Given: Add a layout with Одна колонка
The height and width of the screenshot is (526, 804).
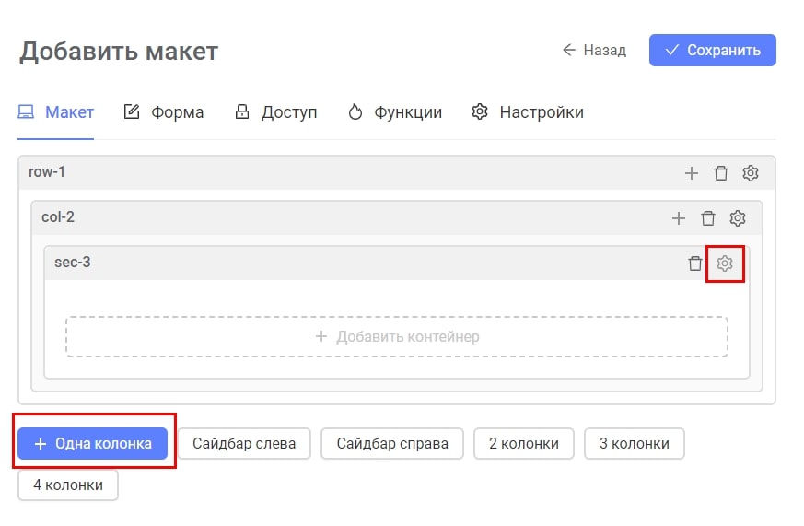Looking at the screenshot, I should click(93, 443).
